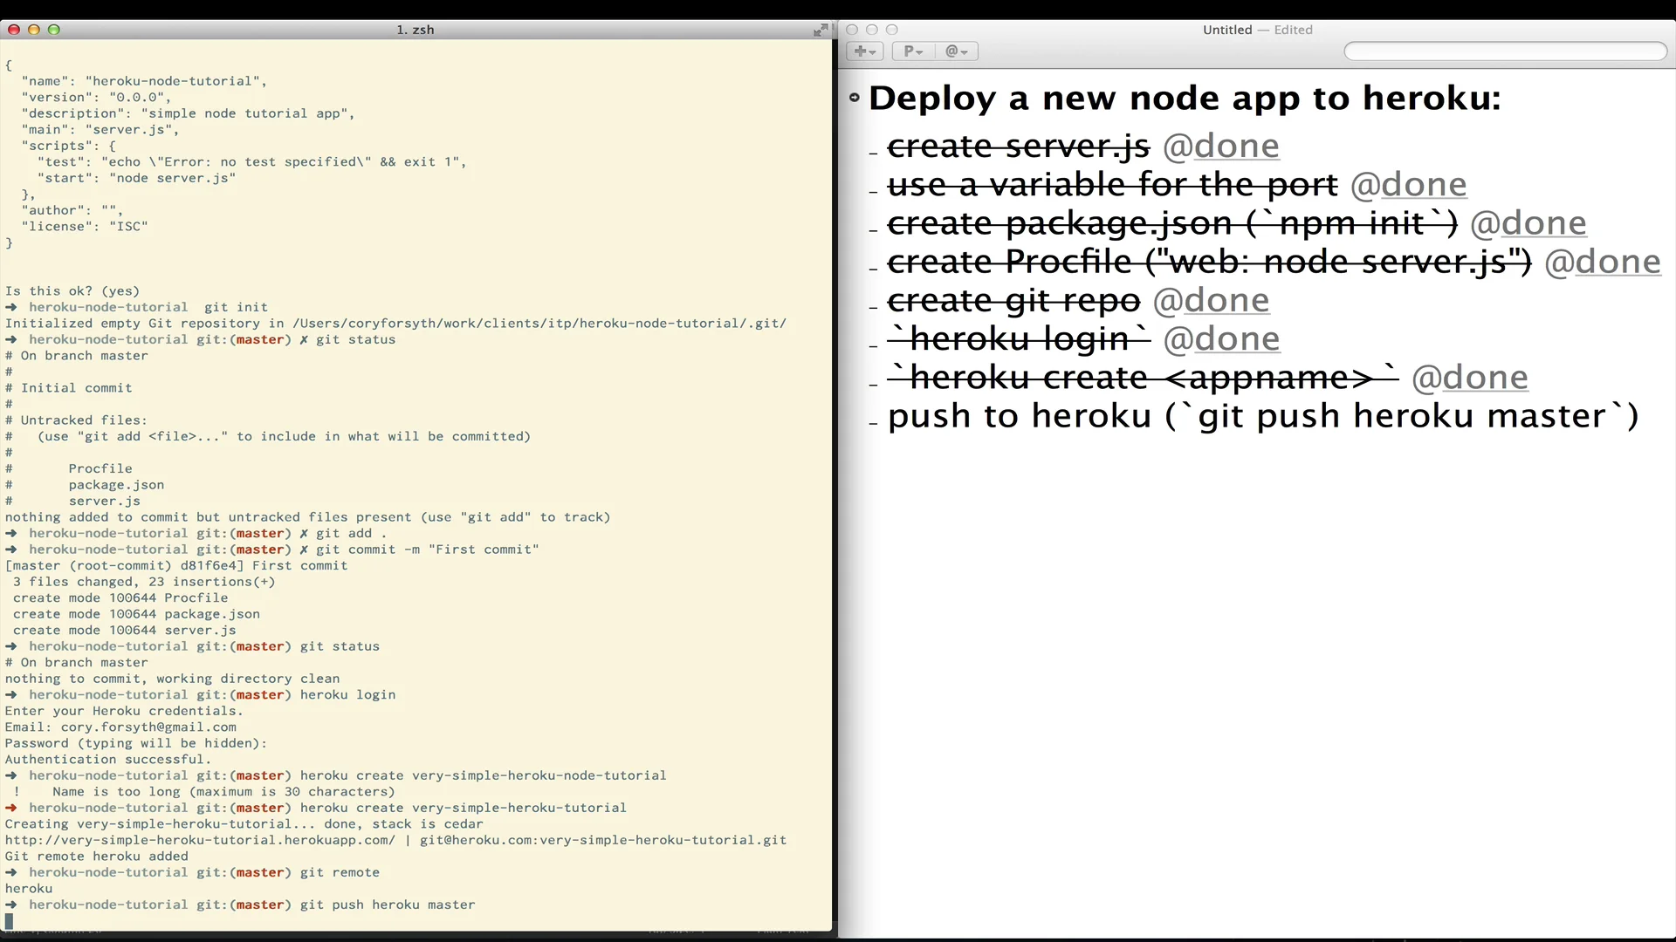
Task: Click the 'Git remote heroku added' line in terminal
Action: (97, 857)
